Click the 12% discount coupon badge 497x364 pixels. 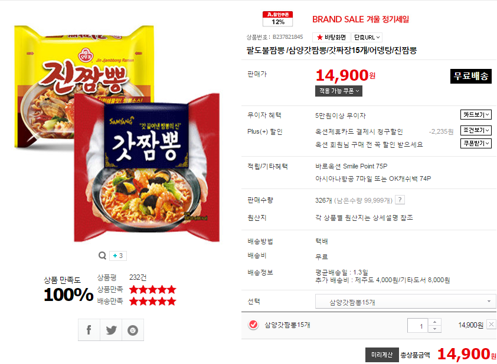tap(277, 19)
